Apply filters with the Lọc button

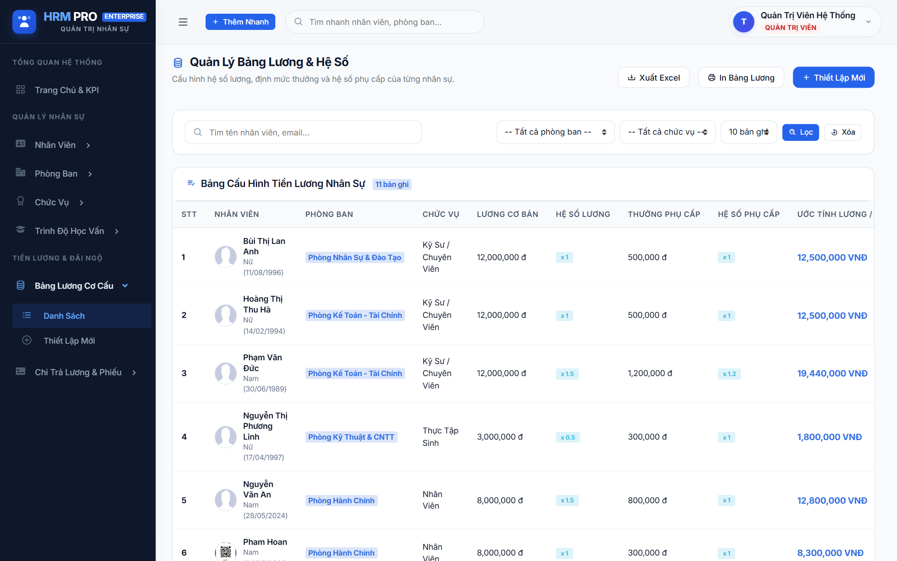pyautogui.click(x=801, y=132)
